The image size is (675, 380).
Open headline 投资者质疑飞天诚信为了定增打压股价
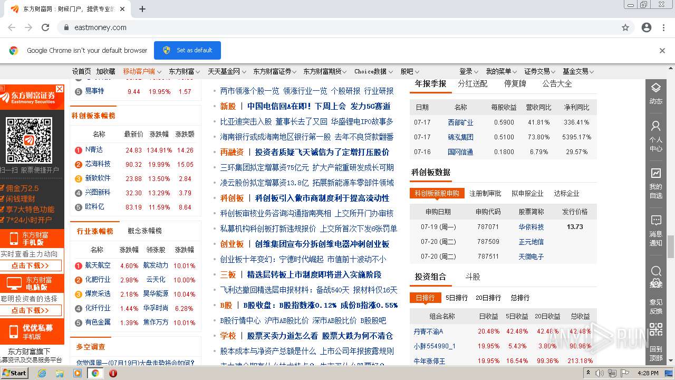coord(322,152)
